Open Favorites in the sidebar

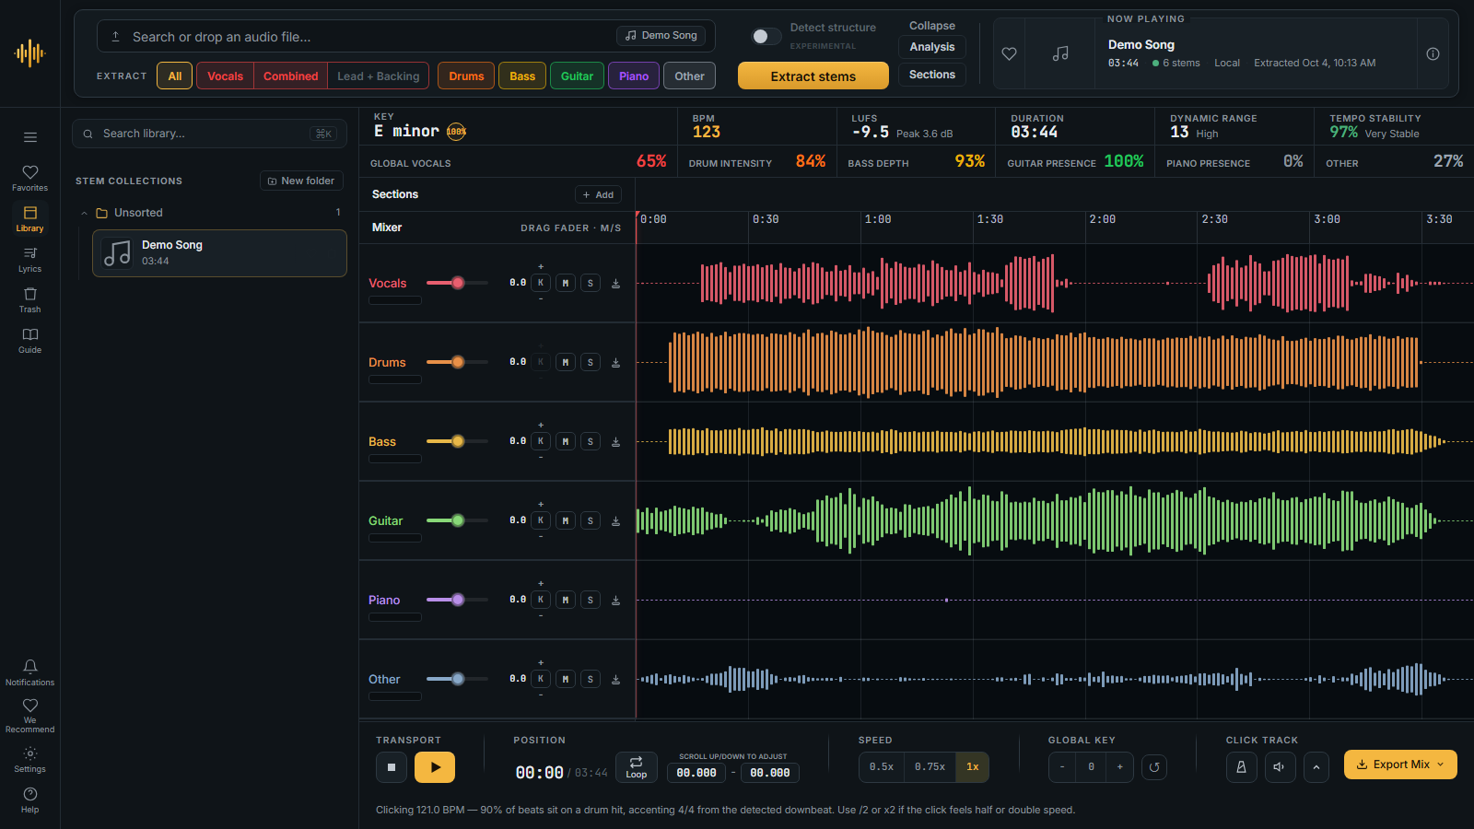click(x=30, y=178)
